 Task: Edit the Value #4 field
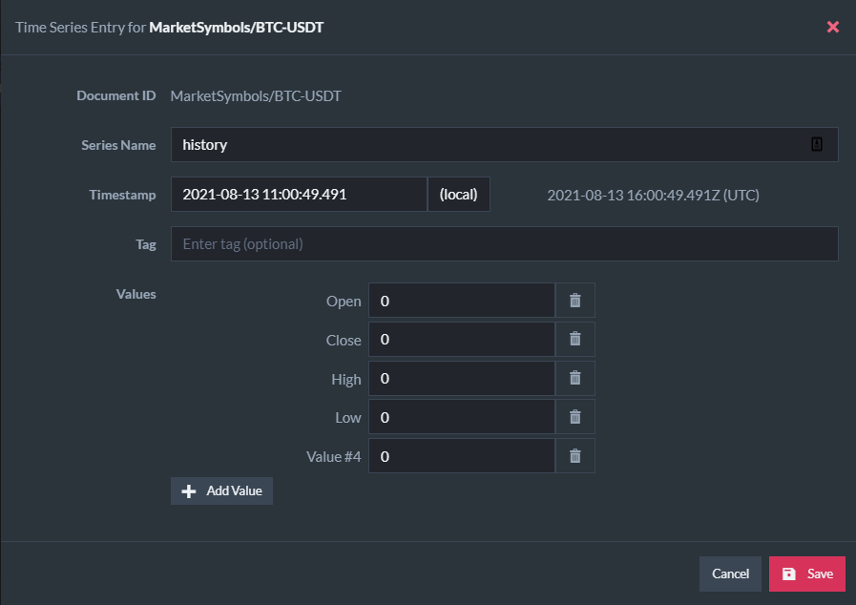461,456
